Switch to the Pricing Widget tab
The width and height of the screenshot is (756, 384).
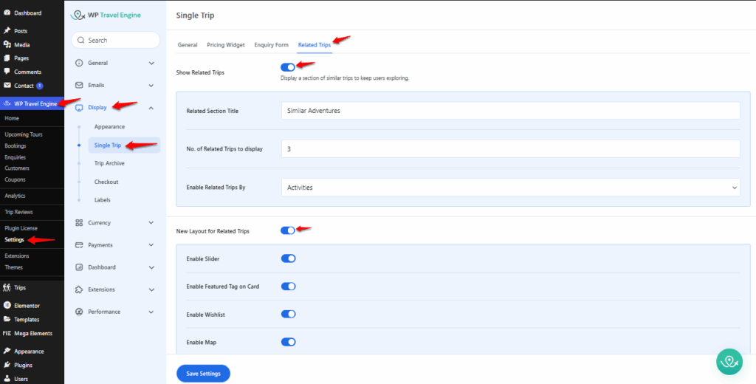pyautogui.click(x=225, y=45)
